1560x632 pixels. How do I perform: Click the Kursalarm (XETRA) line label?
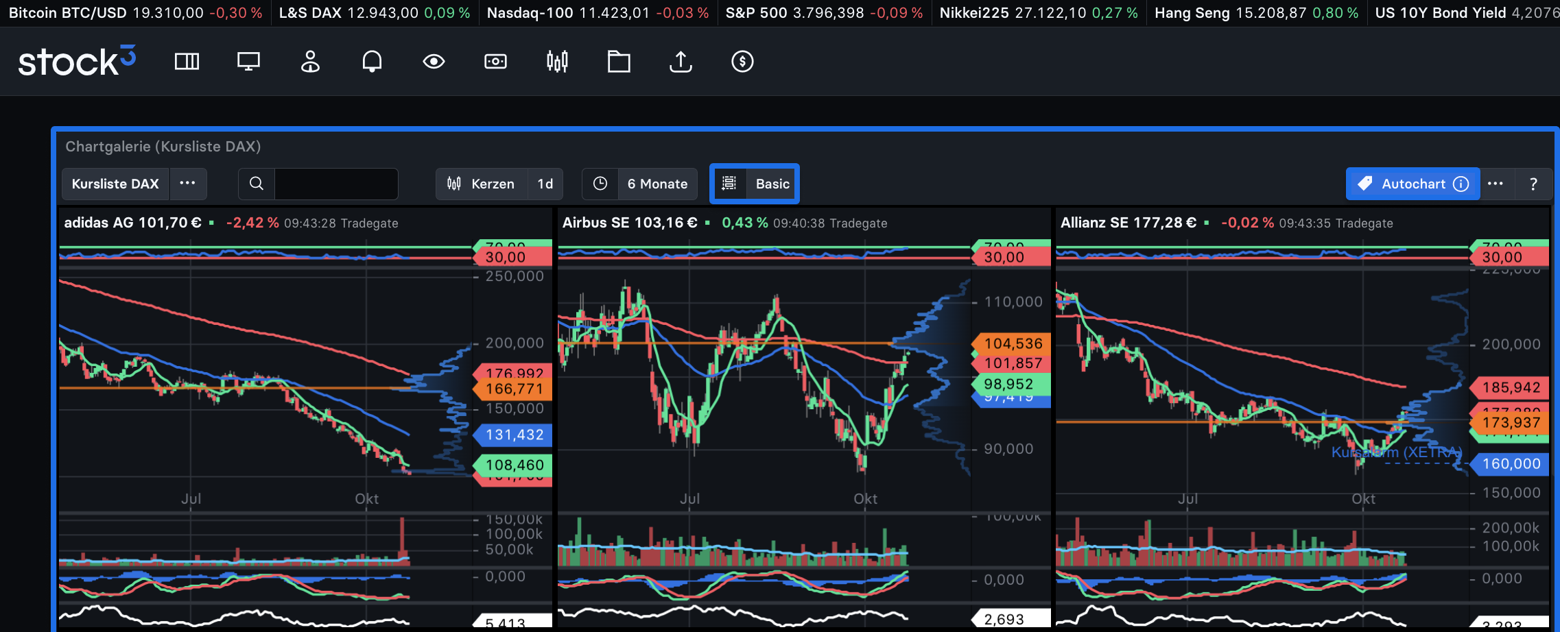point(1397,452)
